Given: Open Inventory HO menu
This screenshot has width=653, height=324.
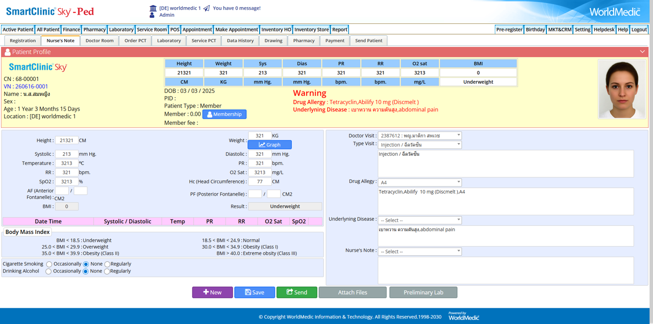Looking at the screenshot, I should [276, 30].
